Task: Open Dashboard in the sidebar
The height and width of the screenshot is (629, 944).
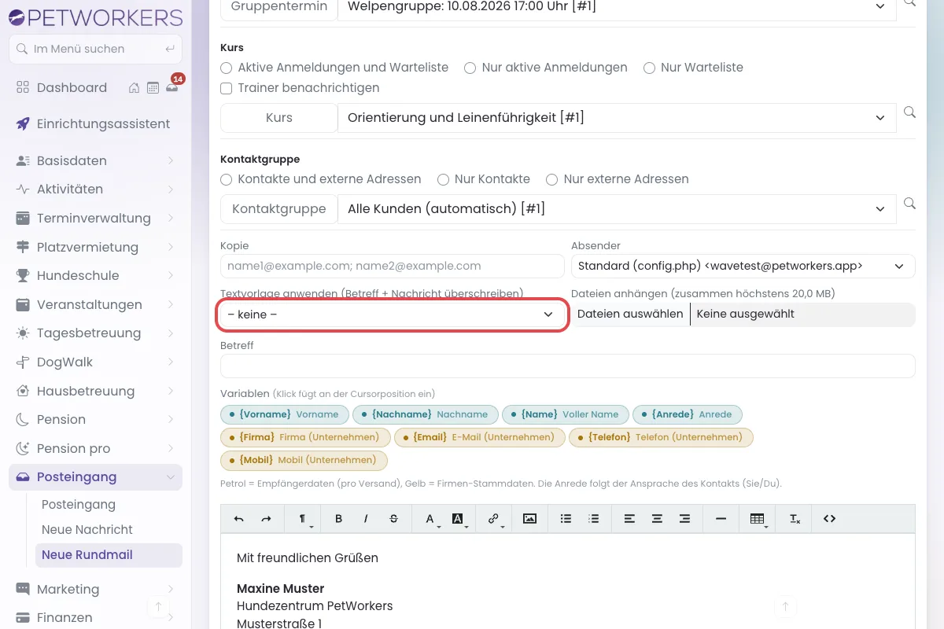Action: pyautogui.click(x=72, y=87)
